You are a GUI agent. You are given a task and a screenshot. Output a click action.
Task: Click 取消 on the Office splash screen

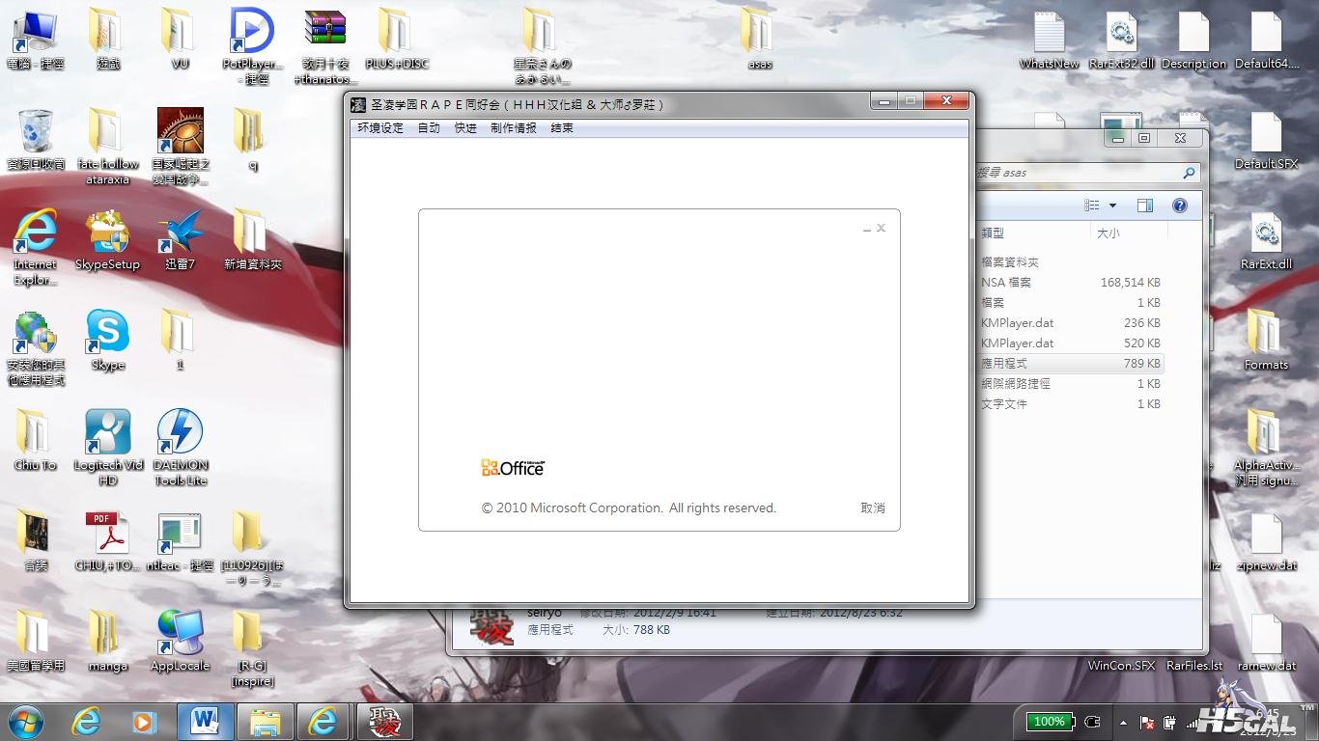tap(873, 508)
